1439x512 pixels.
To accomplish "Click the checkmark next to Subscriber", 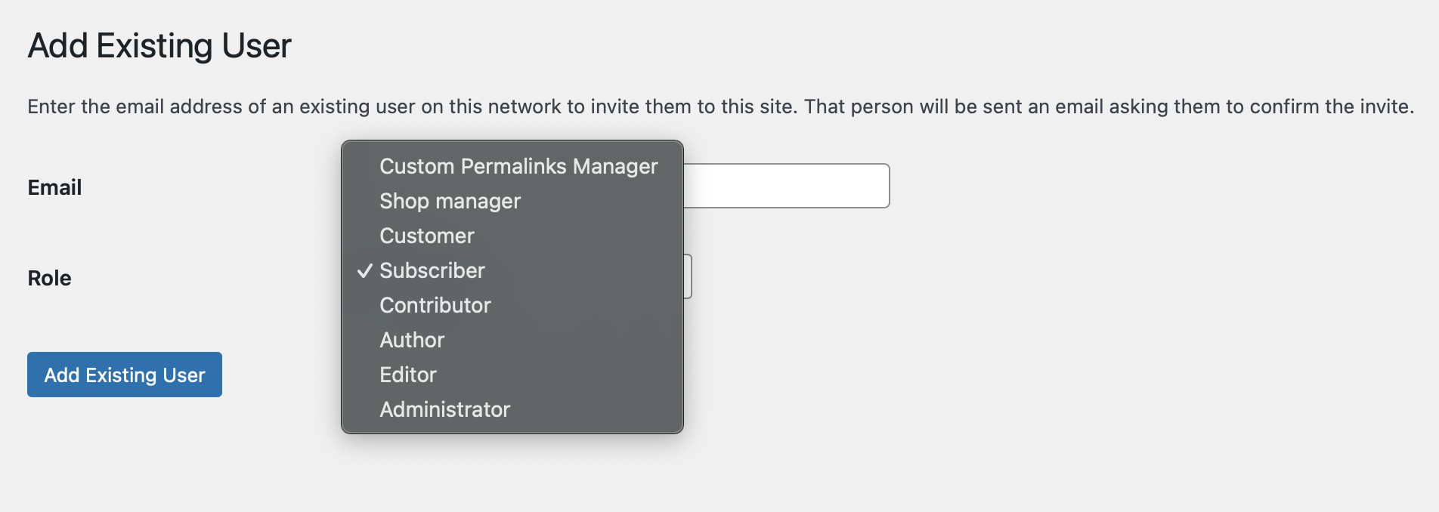I will 366,270.
